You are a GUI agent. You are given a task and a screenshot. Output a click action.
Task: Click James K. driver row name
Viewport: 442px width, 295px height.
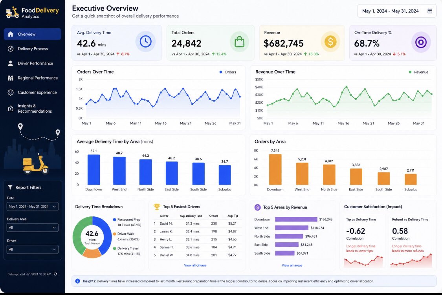(166, 231)
